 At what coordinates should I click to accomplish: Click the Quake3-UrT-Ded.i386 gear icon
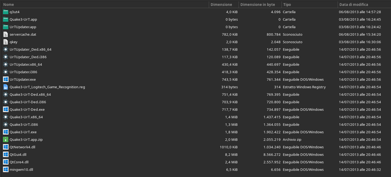[6, 102]
